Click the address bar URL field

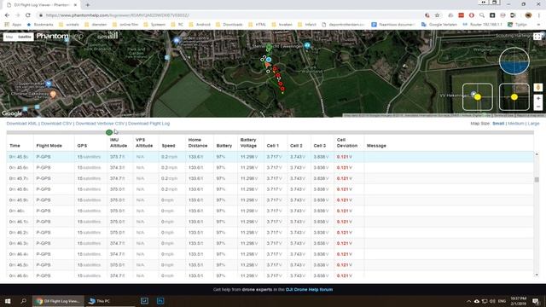click(x=229, y=15)
